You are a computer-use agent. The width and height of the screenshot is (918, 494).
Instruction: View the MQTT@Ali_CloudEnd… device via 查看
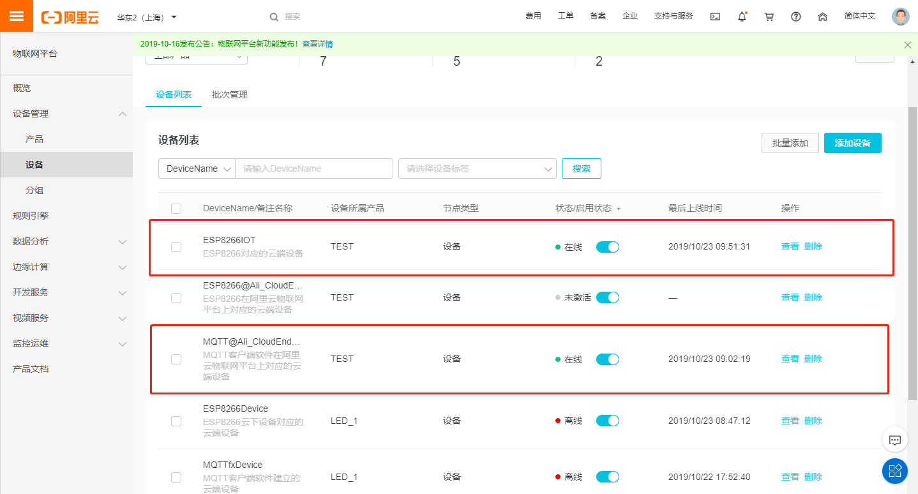click(790, 359)
